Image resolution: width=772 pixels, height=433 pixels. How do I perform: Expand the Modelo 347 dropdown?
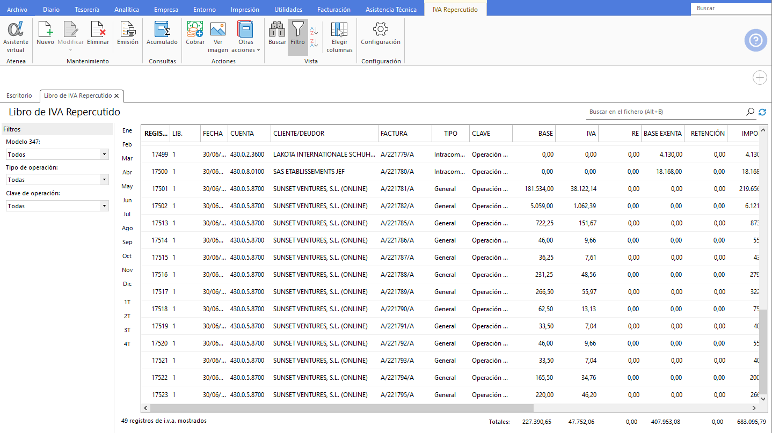tap(104, 155)
